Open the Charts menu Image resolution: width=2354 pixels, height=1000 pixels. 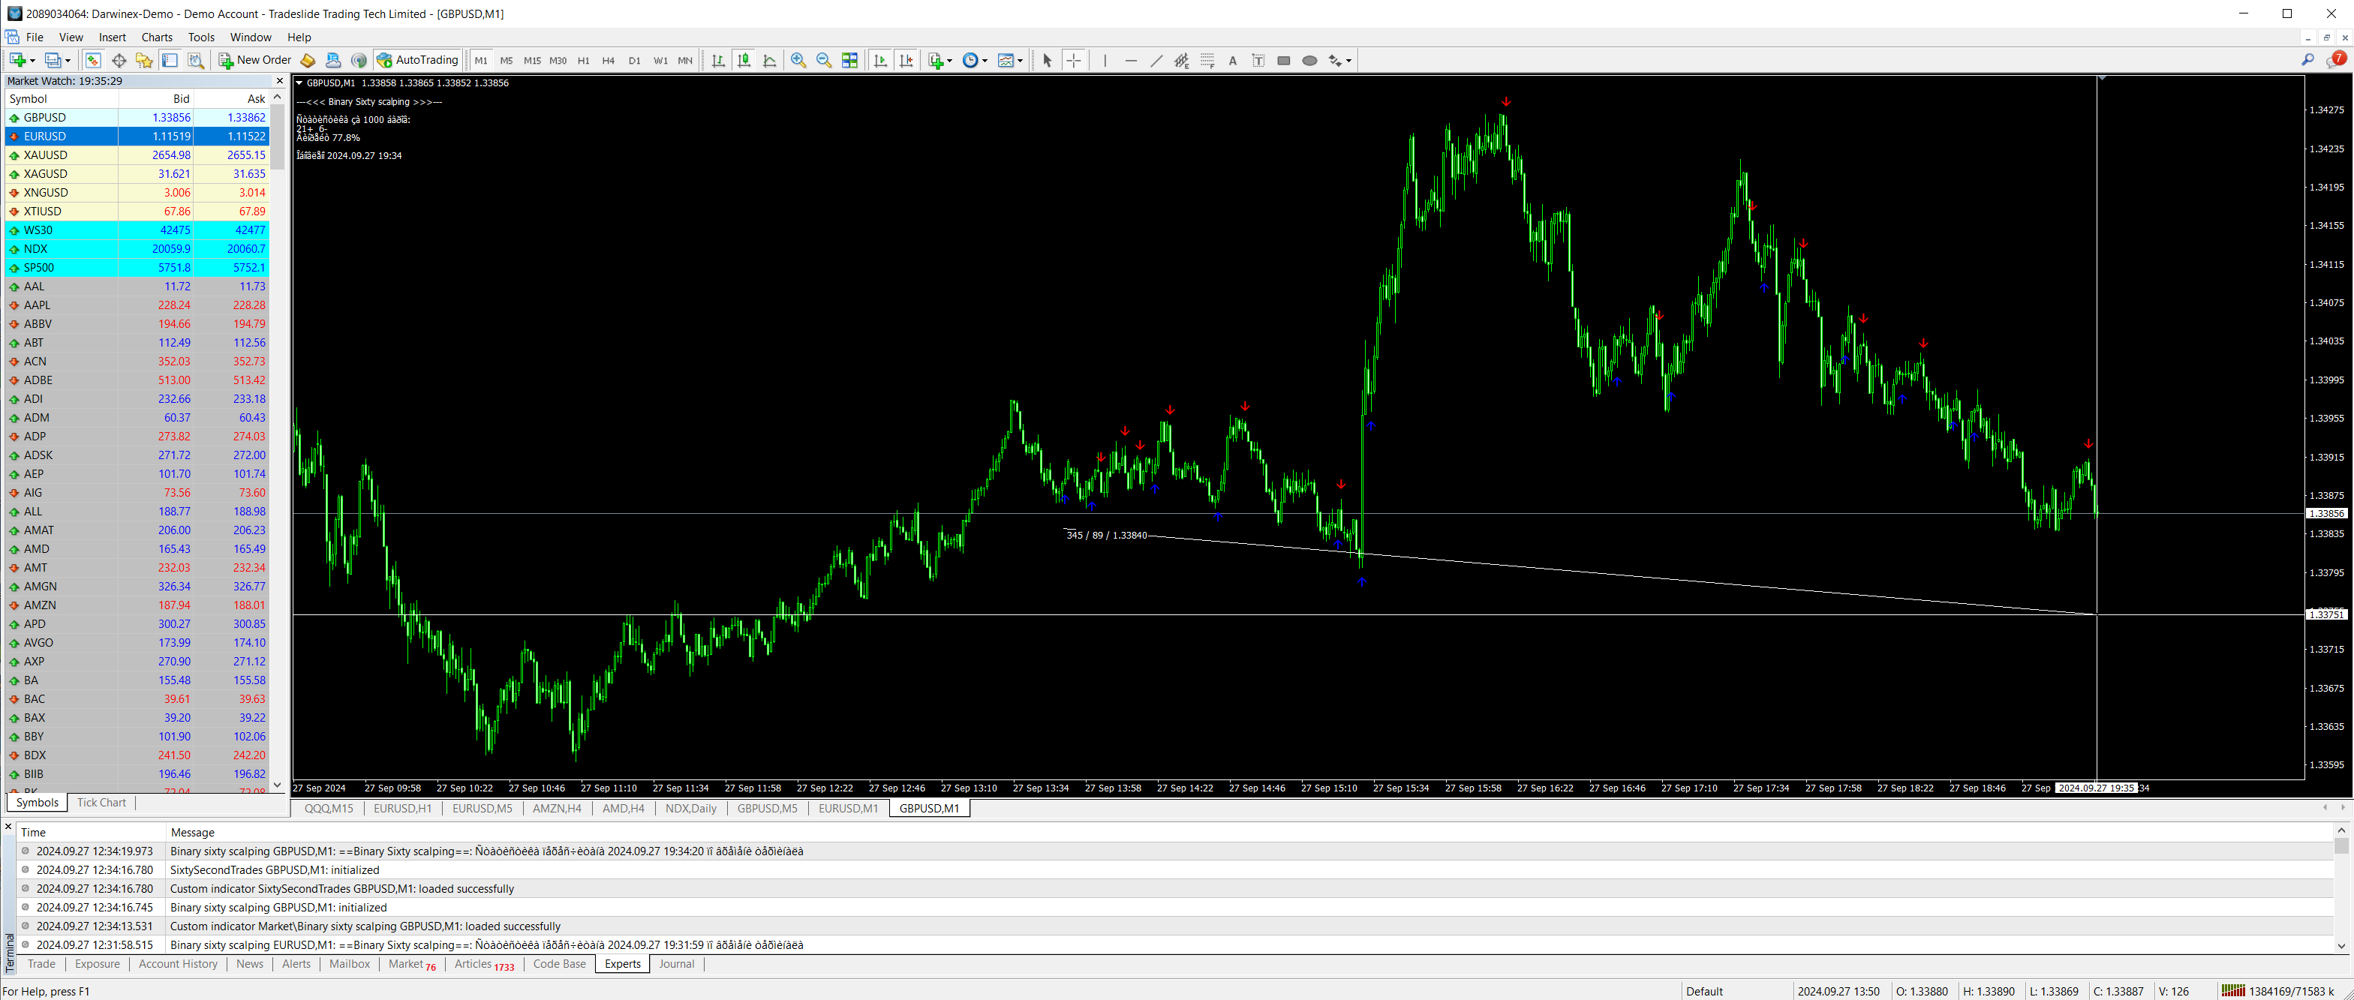[156, 38]
